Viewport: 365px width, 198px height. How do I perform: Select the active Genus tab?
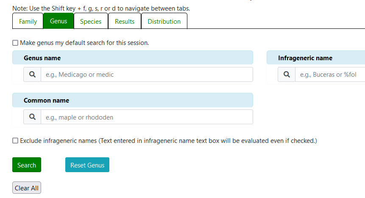[x=59, y=21]
